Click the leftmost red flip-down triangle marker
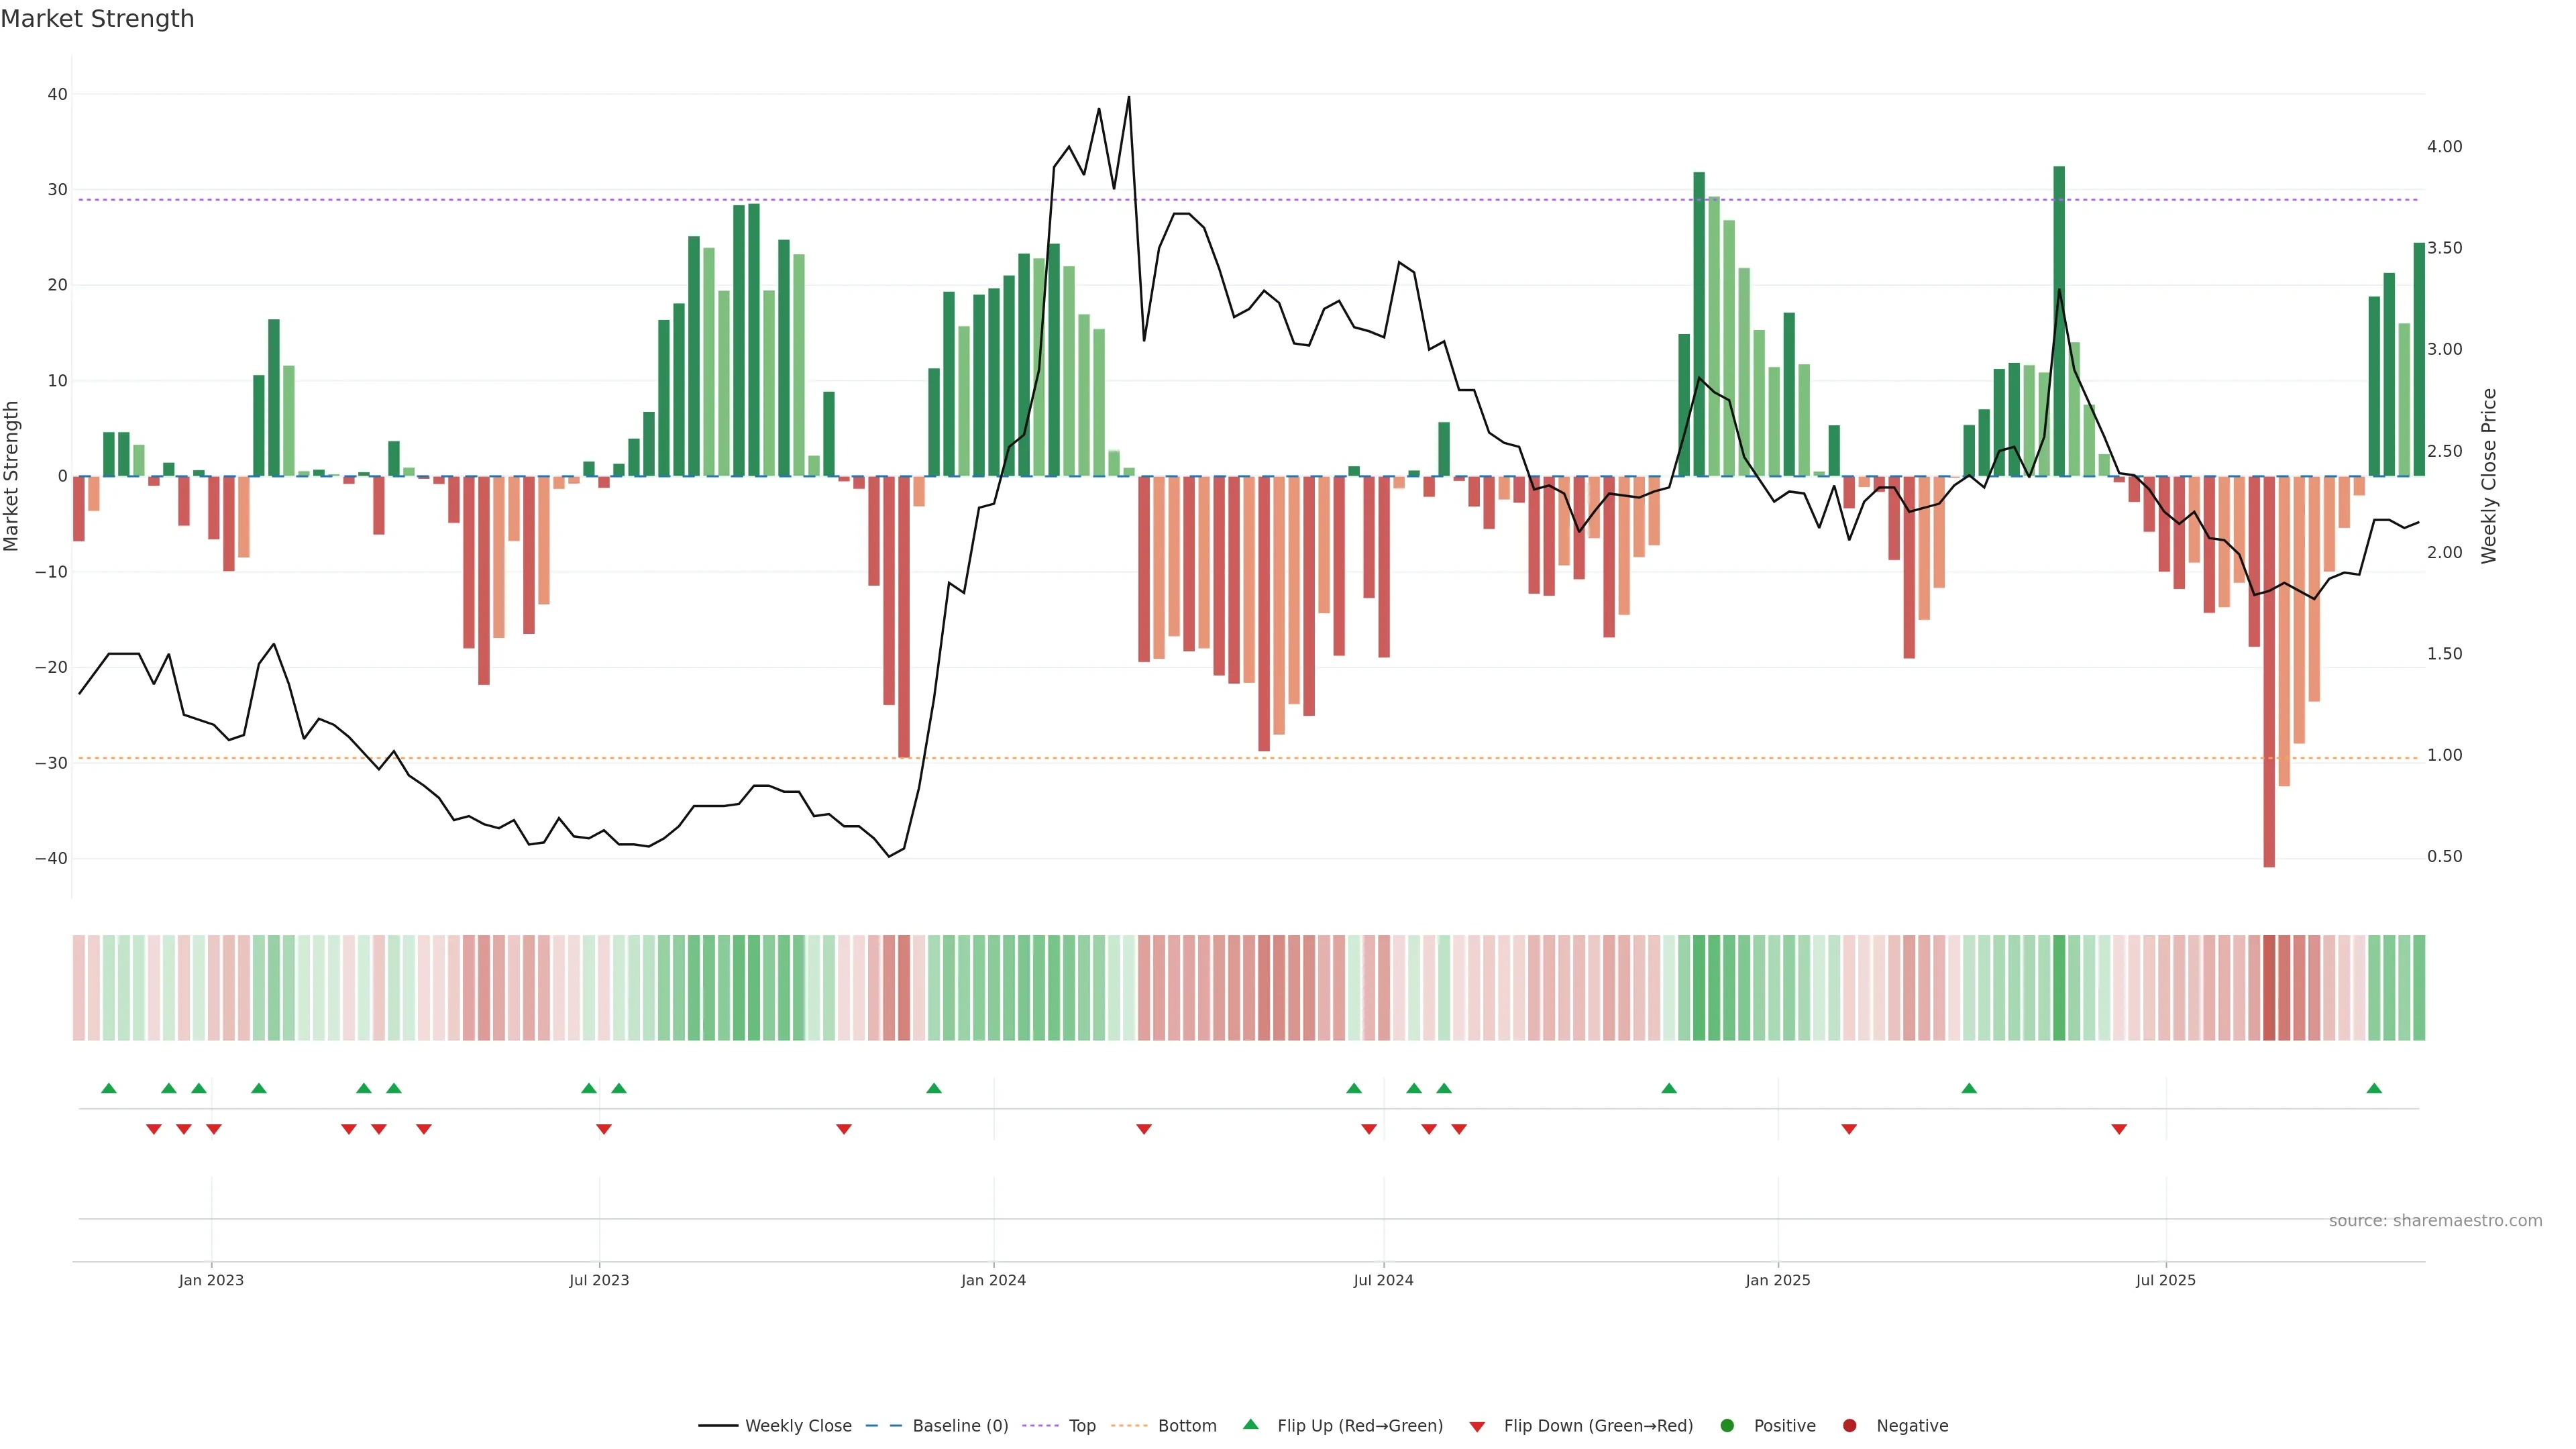The image size is (2576, 1449). pyautogui.click(x=153, y=1129)
